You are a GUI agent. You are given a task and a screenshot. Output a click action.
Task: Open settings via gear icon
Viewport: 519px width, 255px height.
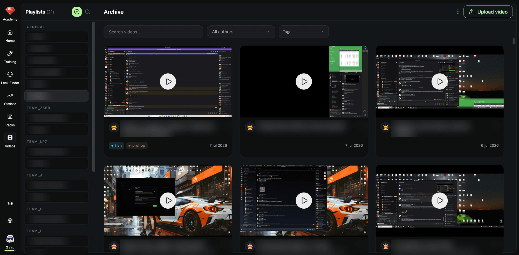point(10,221)
